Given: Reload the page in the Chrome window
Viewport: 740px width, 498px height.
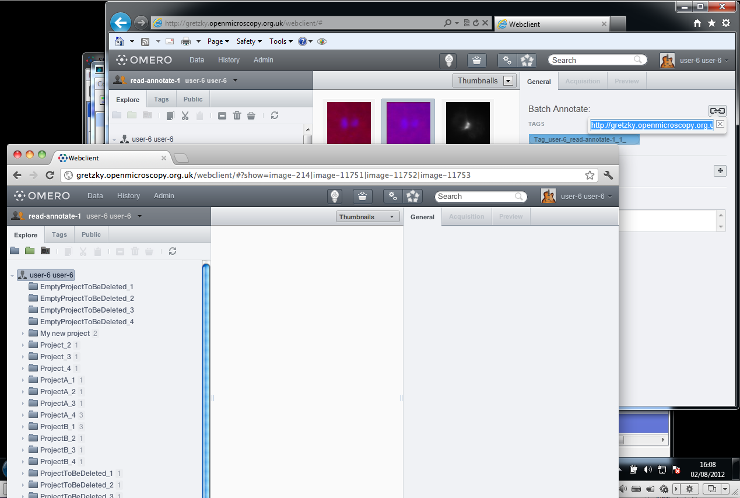Looking at the screenshot, I should click(50, 175).
